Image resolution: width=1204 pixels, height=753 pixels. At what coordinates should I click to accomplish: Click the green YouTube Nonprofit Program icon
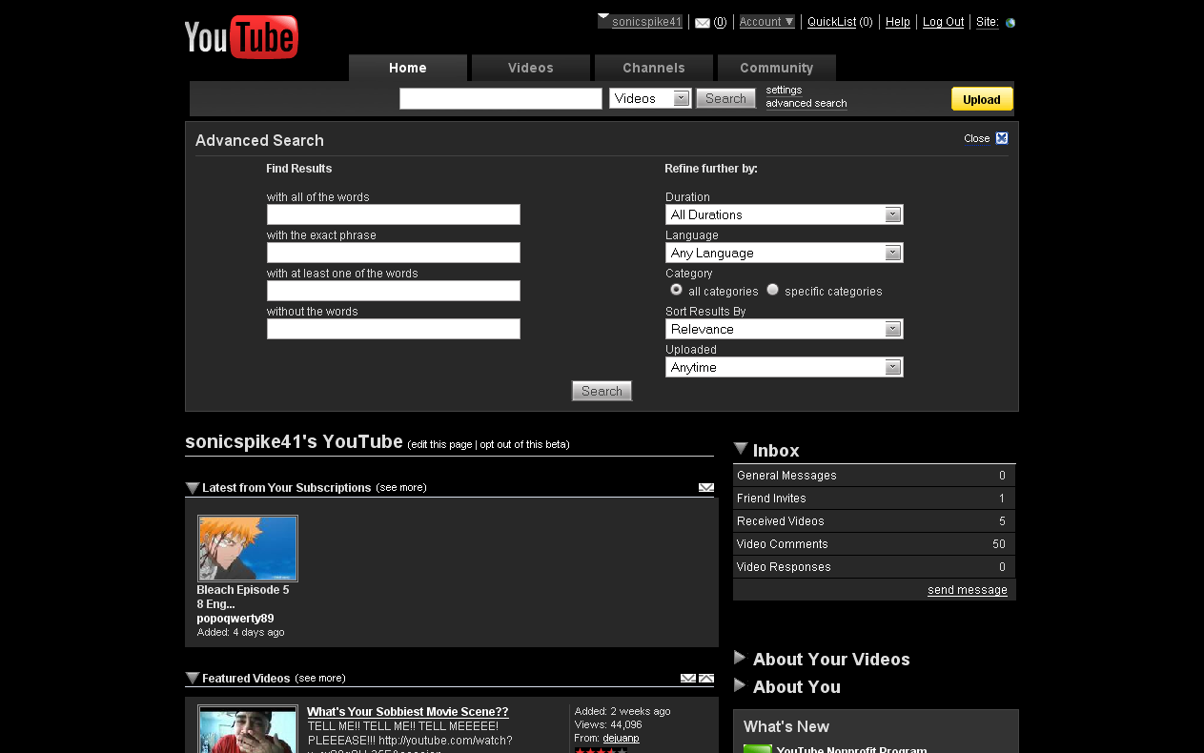(x=758, y=749)
